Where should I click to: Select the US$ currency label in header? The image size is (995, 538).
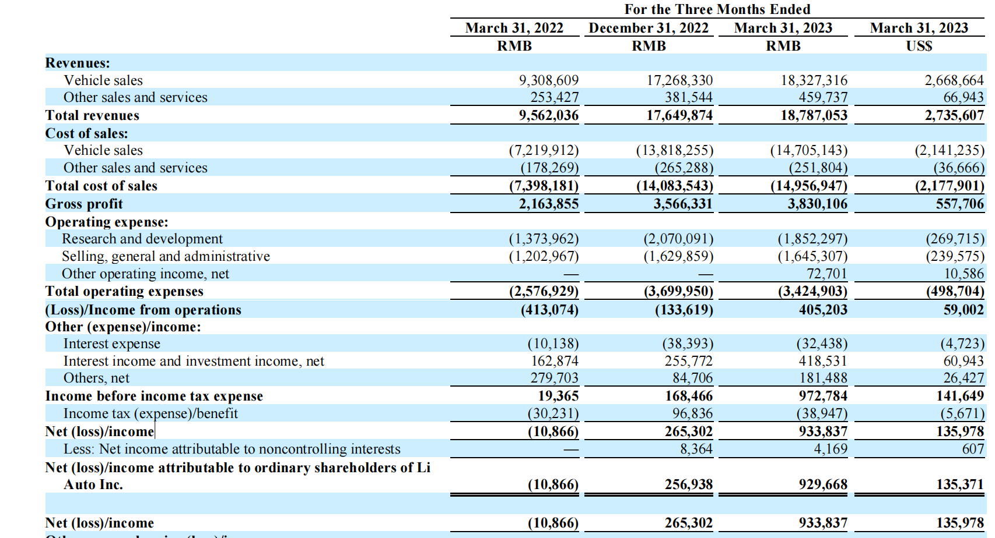coord(919,46)
